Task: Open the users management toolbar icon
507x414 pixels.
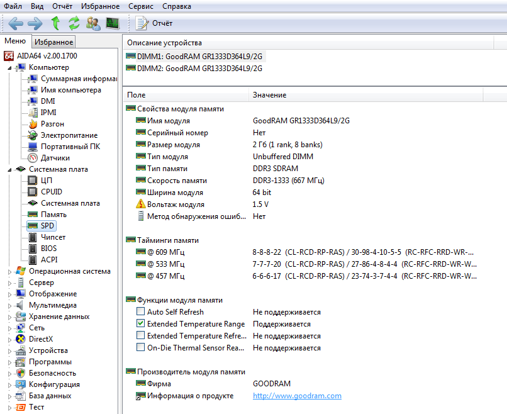Action: point(93,24)
